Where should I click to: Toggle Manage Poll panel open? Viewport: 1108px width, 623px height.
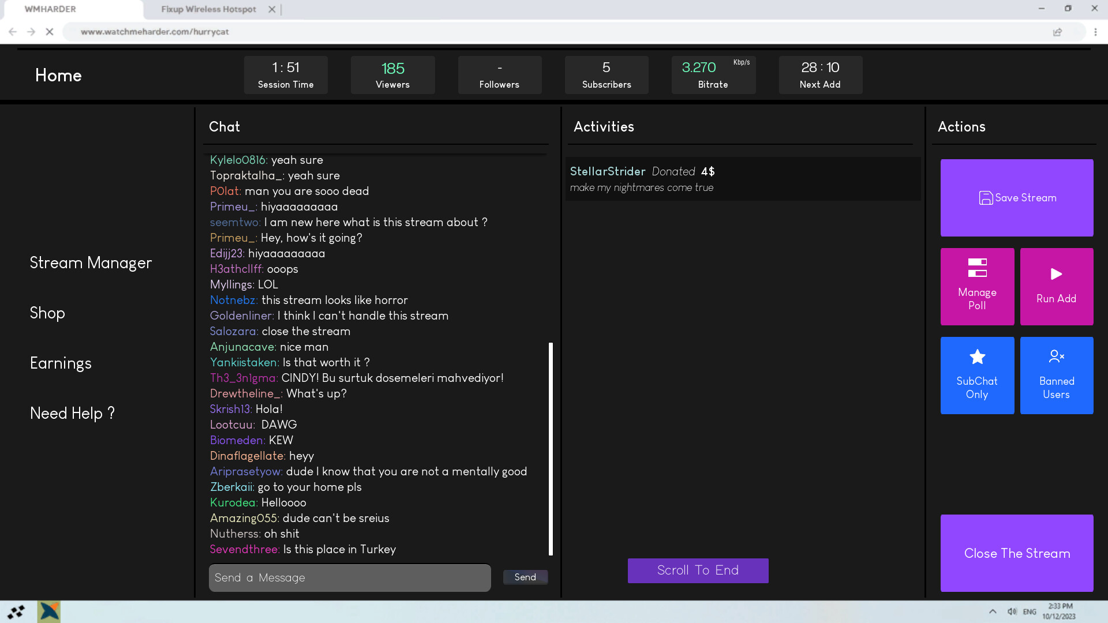tap(977, 286)
